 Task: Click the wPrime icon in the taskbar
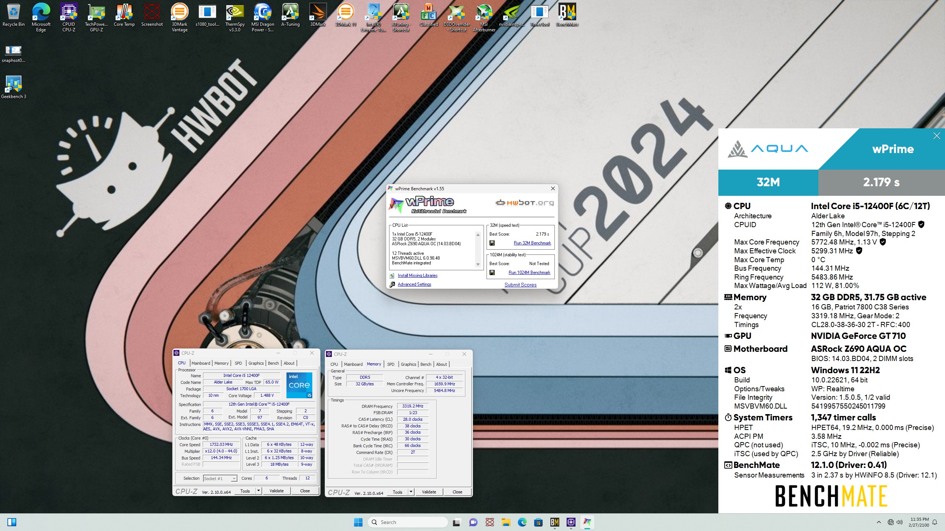(x=587, y=522)
